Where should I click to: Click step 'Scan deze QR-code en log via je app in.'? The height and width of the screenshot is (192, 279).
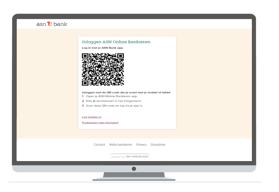coord(115,106)
